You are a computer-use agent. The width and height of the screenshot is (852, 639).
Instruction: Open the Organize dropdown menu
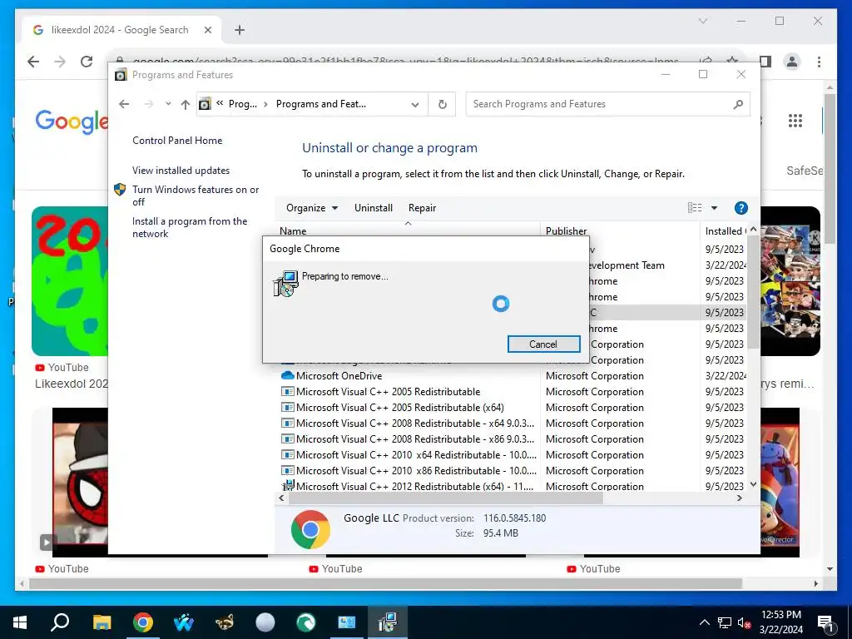click(x=312, y=207)
